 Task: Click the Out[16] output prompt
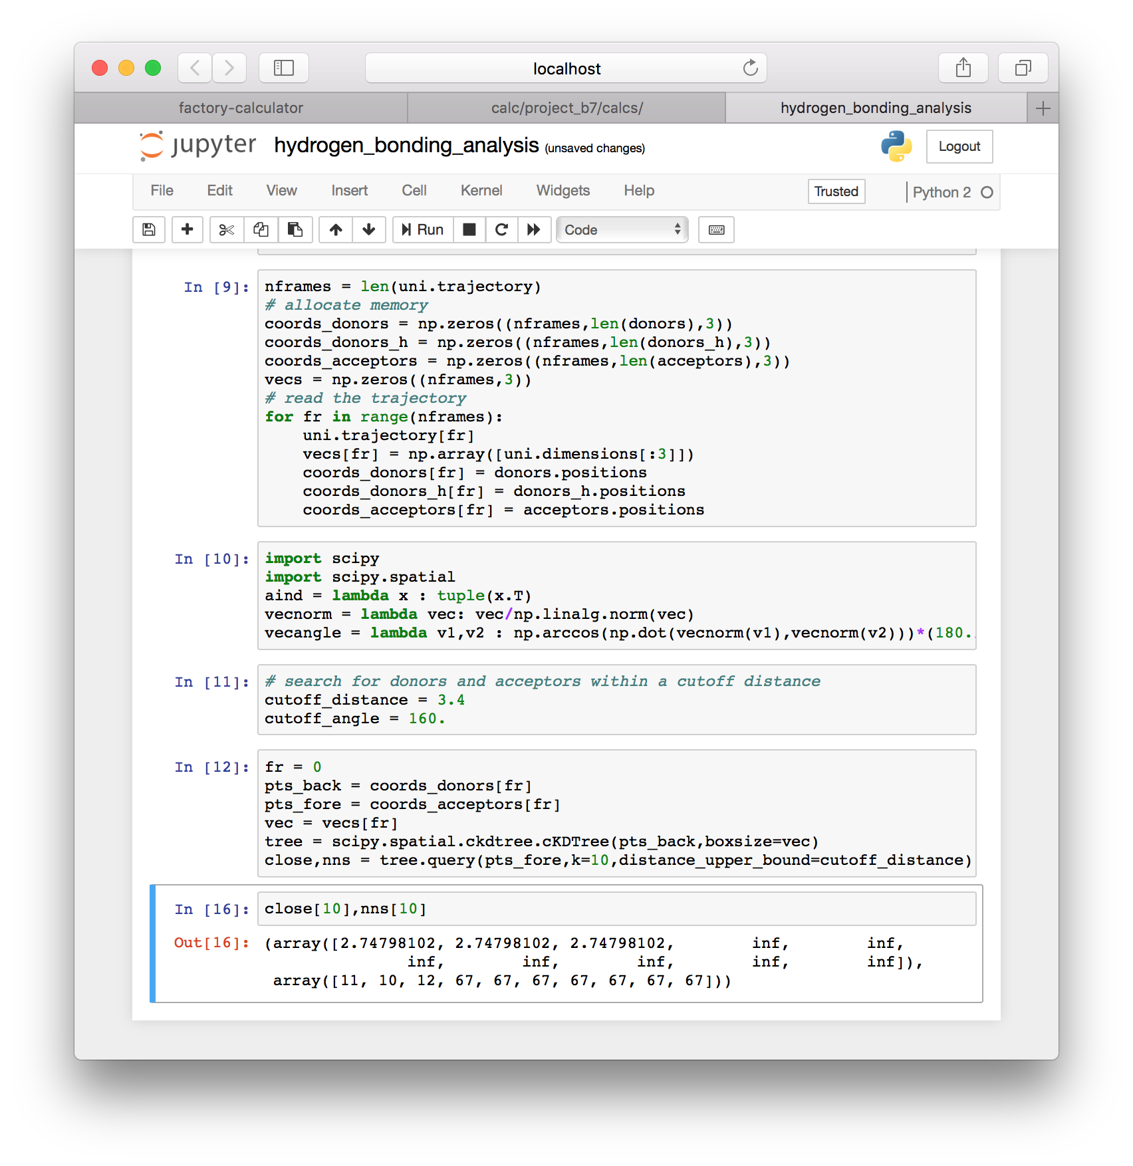click(211, 943)
